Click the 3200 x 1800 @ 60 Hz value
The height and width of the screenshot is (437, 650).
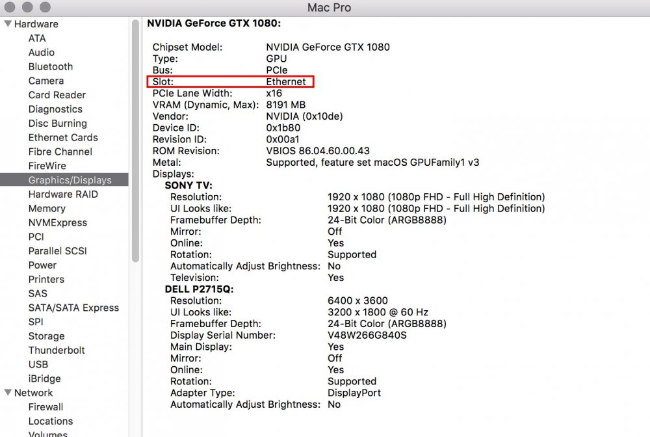tap(378, 311)
